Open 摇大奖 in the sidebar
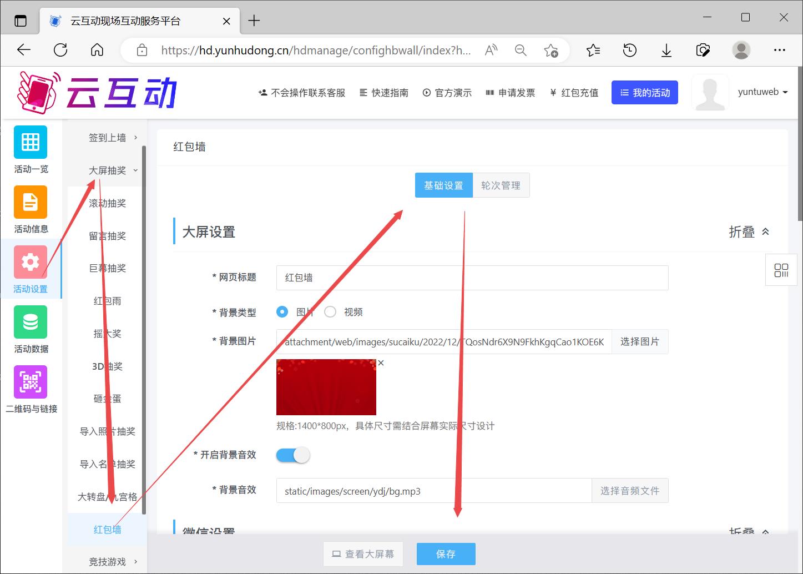 107,334
